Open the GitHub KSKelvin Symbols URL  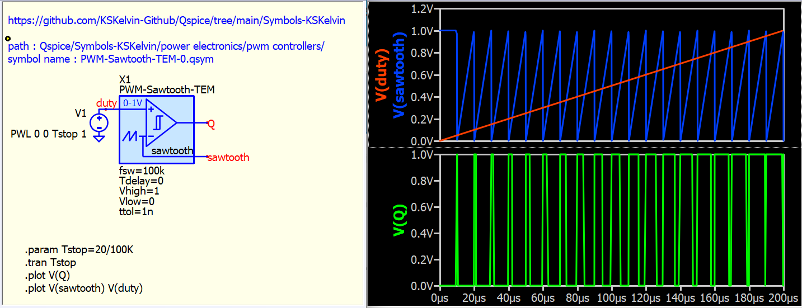pos(176,21)
